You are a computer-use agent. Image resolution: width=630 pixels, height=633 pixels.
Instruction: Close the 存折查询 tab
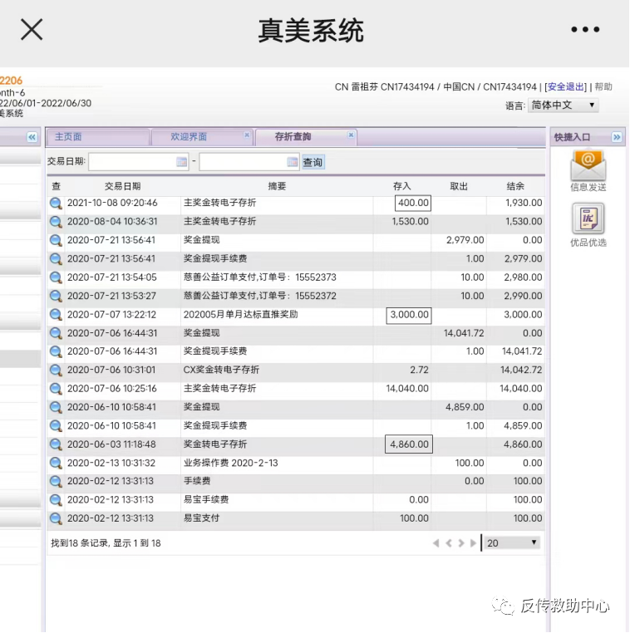pos(351,135)
